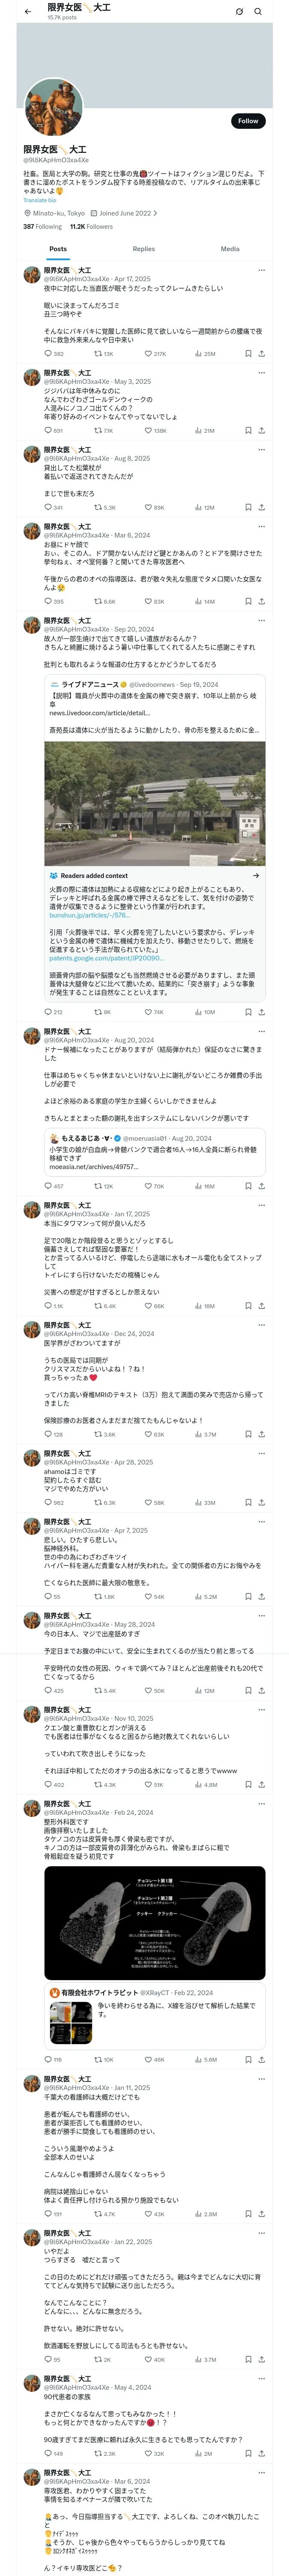The width and height of the screenshot is (289, 2576).
Task: Open the 11.2K Followers list
Action: pos(91,227)
